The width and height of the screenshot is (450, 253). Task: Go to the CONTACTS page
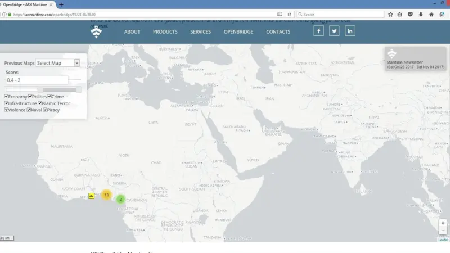coord(278,32)
